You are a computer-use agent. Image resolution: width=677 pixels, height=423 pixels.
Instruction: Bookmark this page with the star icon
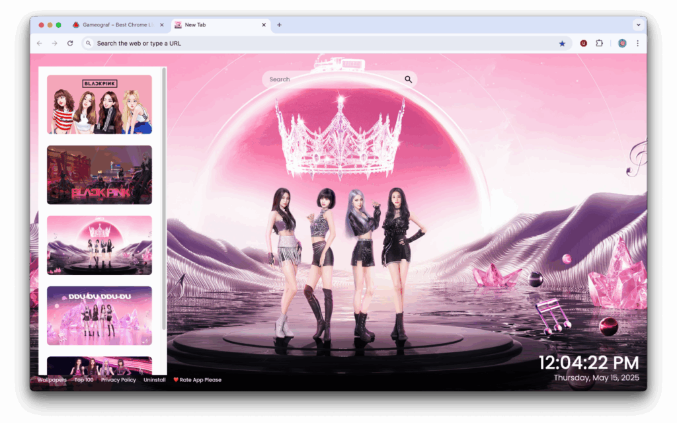[562, 42]
